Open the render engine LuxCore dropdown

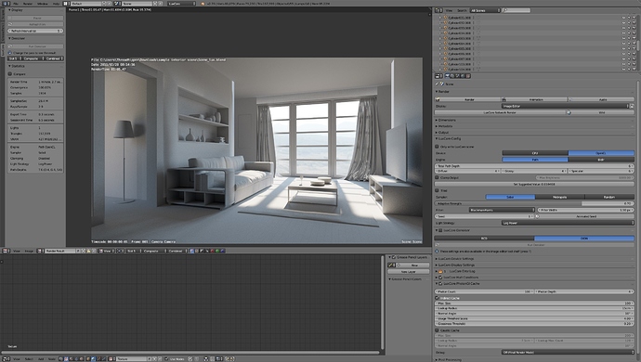tap(182, 4)
